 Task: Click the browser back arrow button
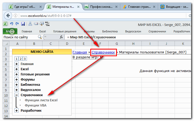click(x=8, y=16)
